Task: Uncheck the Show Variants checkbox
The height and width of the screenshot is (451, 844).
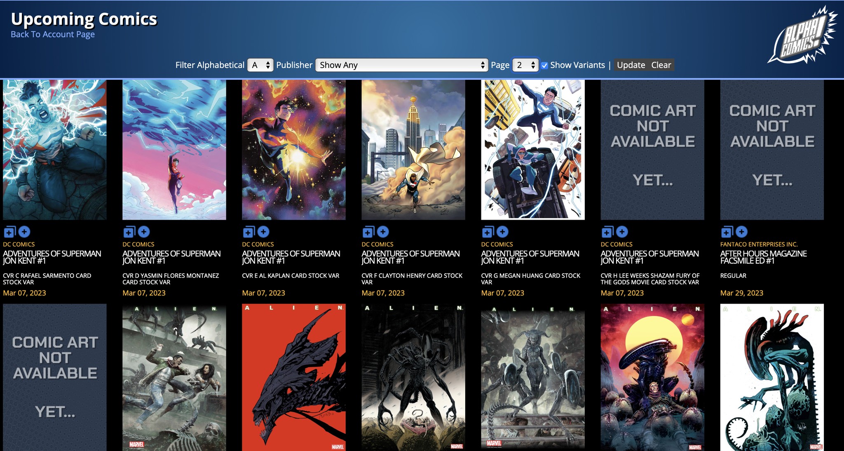Action: 544,65
